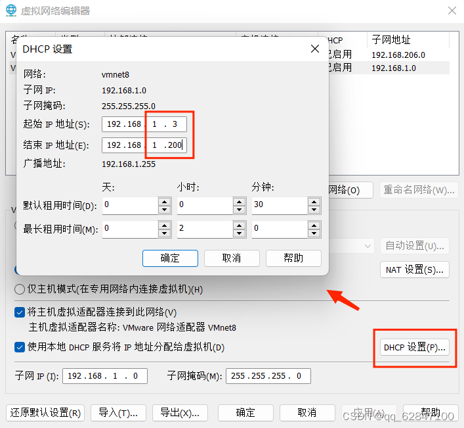Click 最长租用时间 hours field showing 2
The width and height of the screenshot is (464, 428).
click(205, 229)
